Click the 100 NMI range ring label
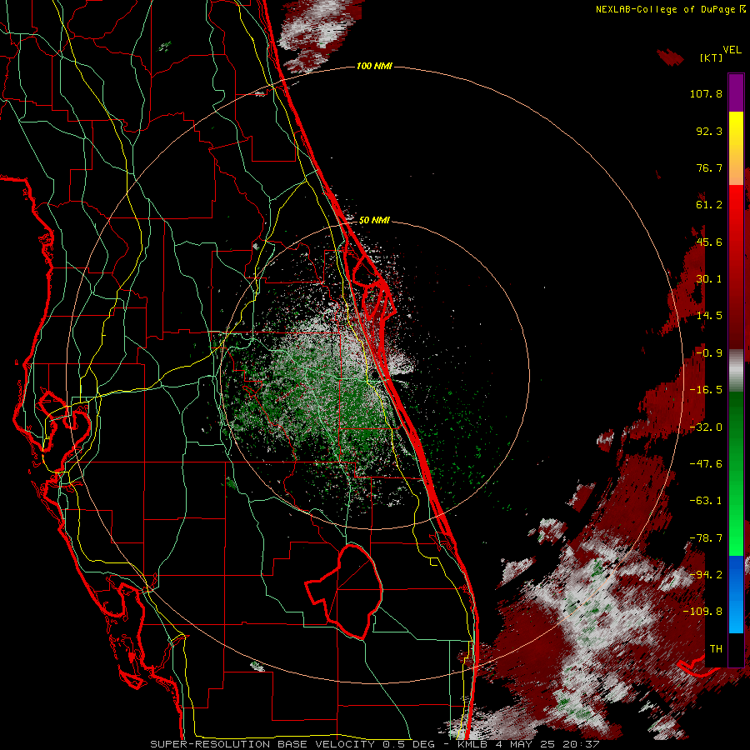This screenshot has height=750, width=750. tap(374, 66)
